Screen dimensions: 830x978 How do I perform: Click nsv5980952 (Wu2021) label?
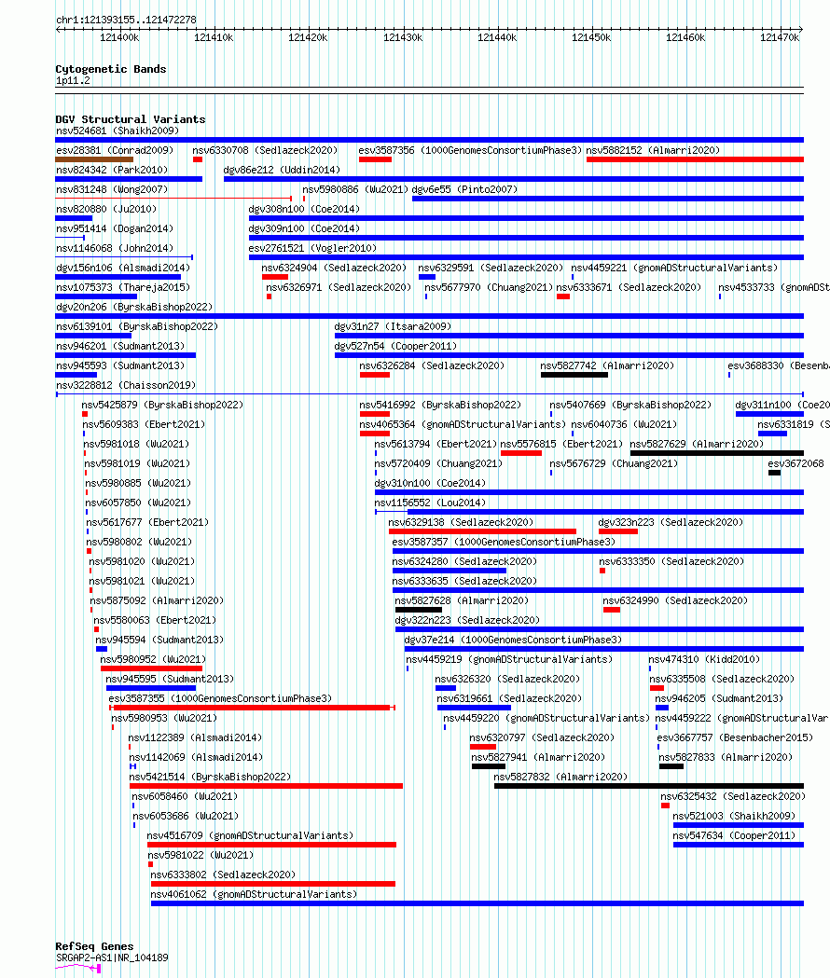coord(153,660)
